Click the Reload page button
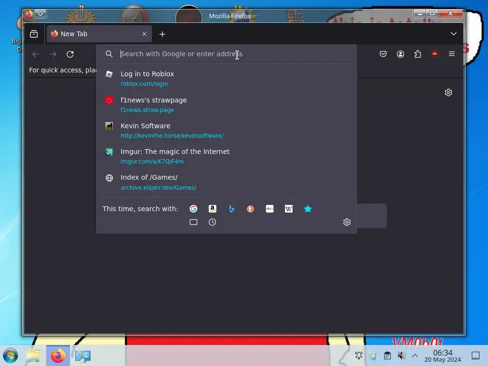The width and height of the screenshot is (488, 366). (x=70, y=54)
